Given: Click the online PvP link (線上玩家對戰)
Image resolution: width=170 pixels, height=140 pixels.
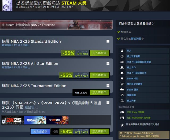Looking at the screenshot, I should click(133, 56).
